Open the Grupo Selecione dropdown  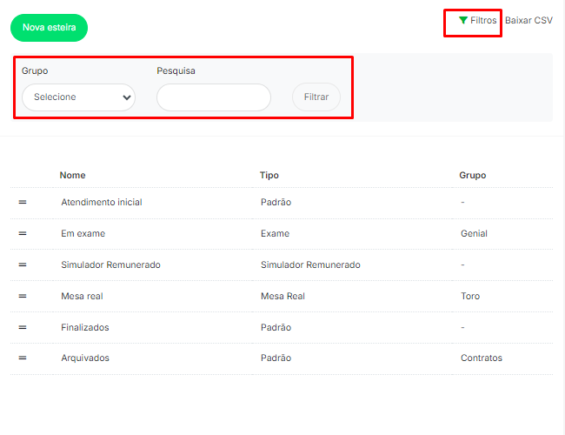click(x=78, y=97)
